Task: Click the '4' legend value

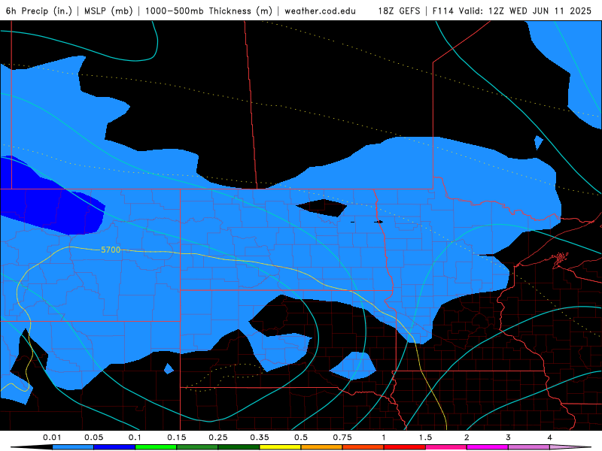Action: [549, 437]
